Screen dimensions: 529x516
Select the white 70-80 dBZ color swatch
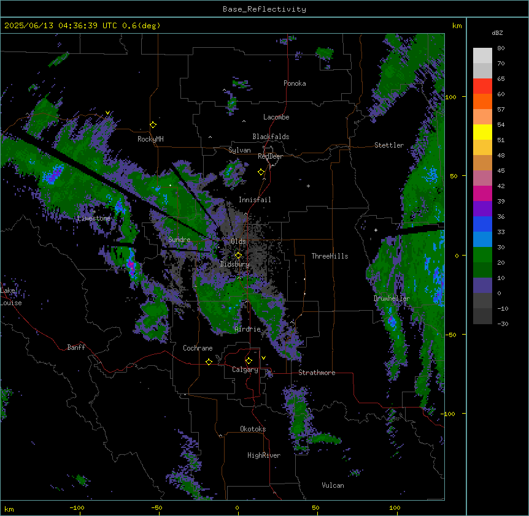tap(482, 56)
